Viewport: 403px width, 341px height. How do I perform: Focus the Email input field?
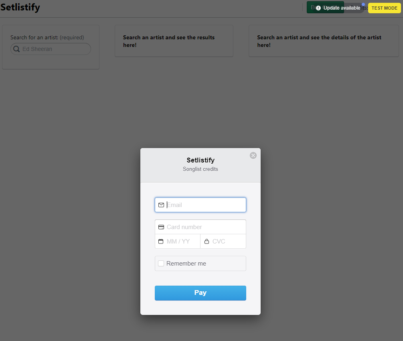click(200, 205)
